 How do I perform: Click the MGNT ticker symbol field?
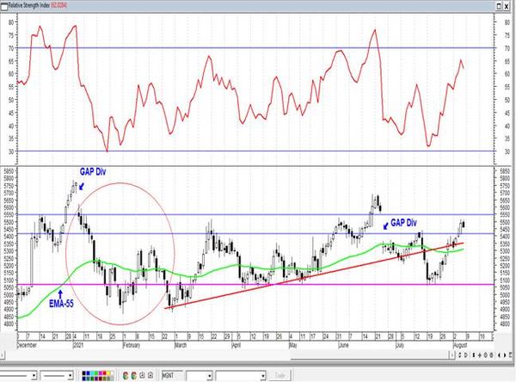tap(172, 375)
